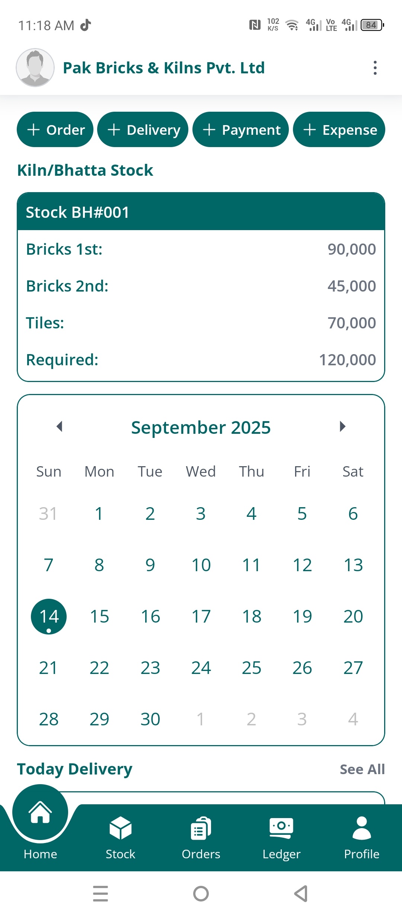
Task: Add a new Payment
Action: (240, 130)
